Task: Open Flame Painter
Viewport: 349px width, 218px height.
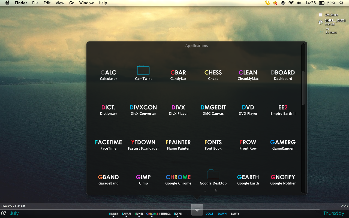Action: click(x=178, y=145)
